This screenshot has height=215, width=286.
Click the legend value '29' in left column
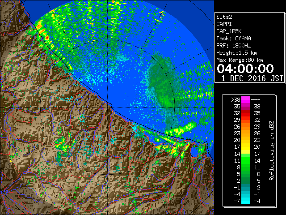(x=237, y=120)
